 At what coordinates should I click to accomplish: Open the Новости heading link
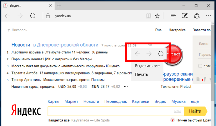tap(21, 45)
